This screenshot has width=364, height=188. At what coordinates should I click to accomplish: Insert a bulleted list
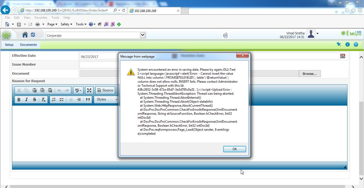coord(61,99)
